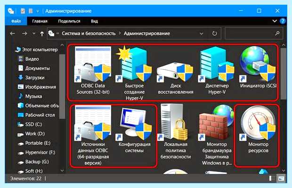Click Объемные объекты cube icon
Viewport: 292px width, 188px height.
pos(20,105)
